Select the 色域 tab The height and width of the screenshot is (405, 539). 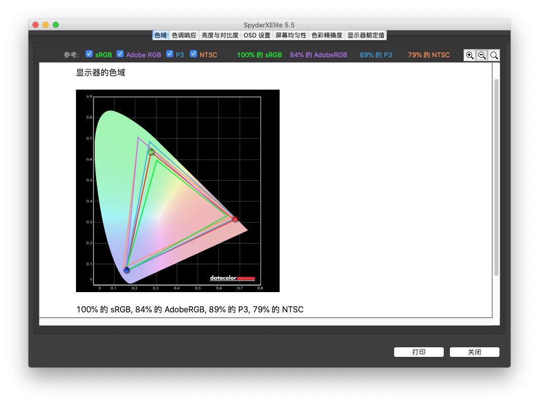pos(161,35)
